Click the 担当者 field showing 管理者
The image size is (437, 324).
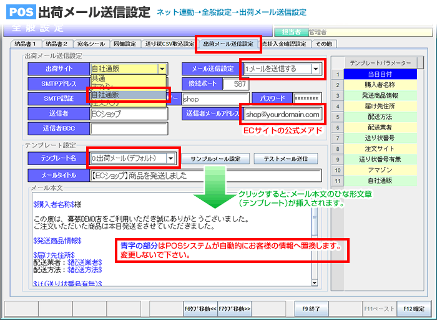pos(370,32)
